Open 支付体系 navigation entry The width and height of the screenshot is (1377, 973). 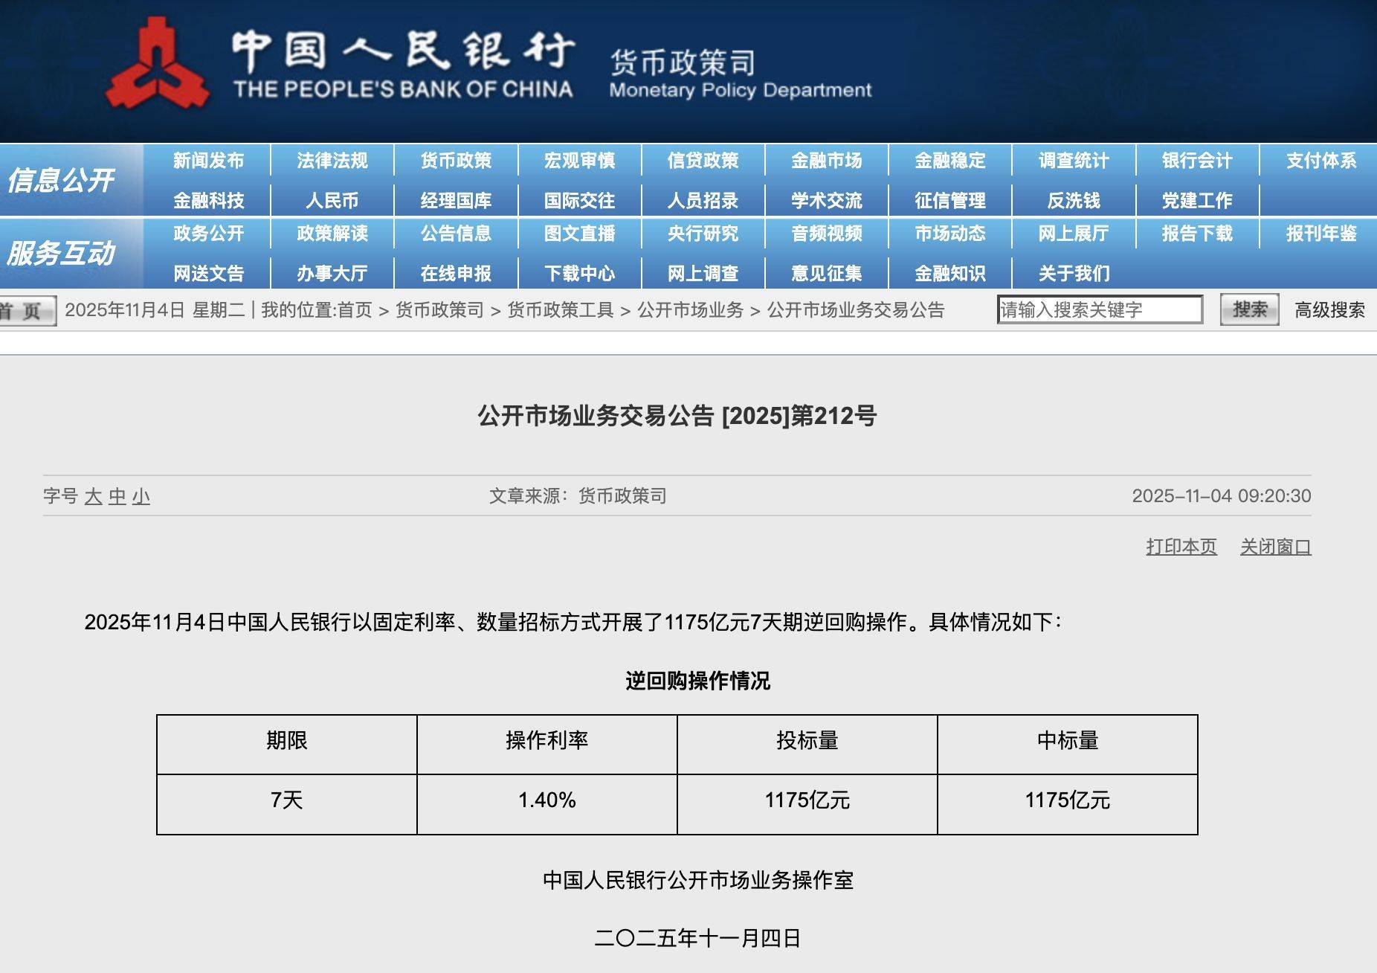(1320, 161)
